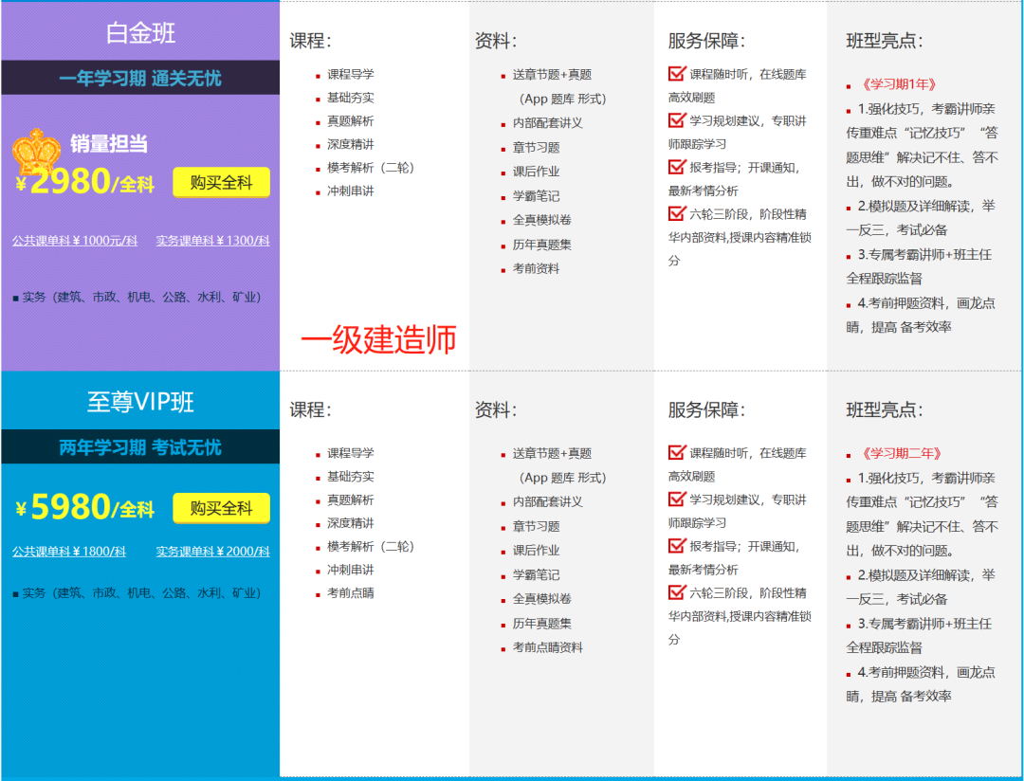
Task: Click the bullet icon before 送章节题+真题 in 白金班资料
Action: [x=501, y=78]
